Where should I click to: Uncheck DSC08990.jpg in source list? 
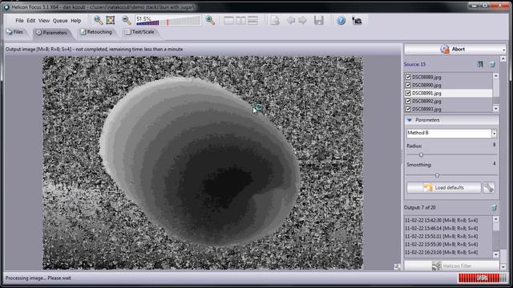(408, 86)
